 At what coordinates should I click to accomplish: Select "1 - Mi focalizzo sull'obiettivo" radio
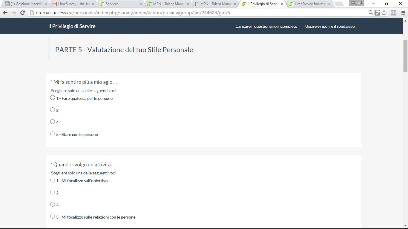[53, 180]
